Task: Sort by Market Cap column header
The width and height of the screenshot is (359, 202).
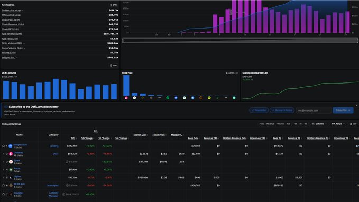Action: 140,135
